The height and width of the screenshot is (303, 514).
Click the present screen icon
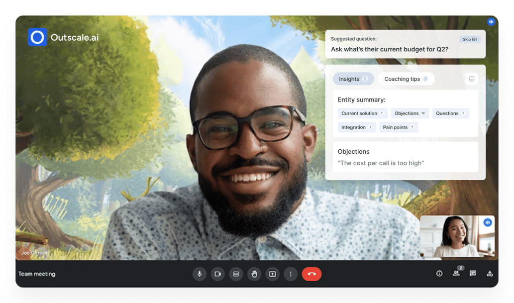pyautogui.click(x=272, y=274)
